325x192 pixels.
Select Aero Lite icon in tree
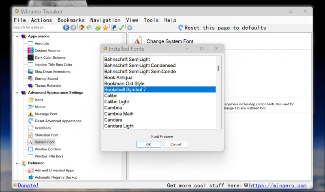30,43
